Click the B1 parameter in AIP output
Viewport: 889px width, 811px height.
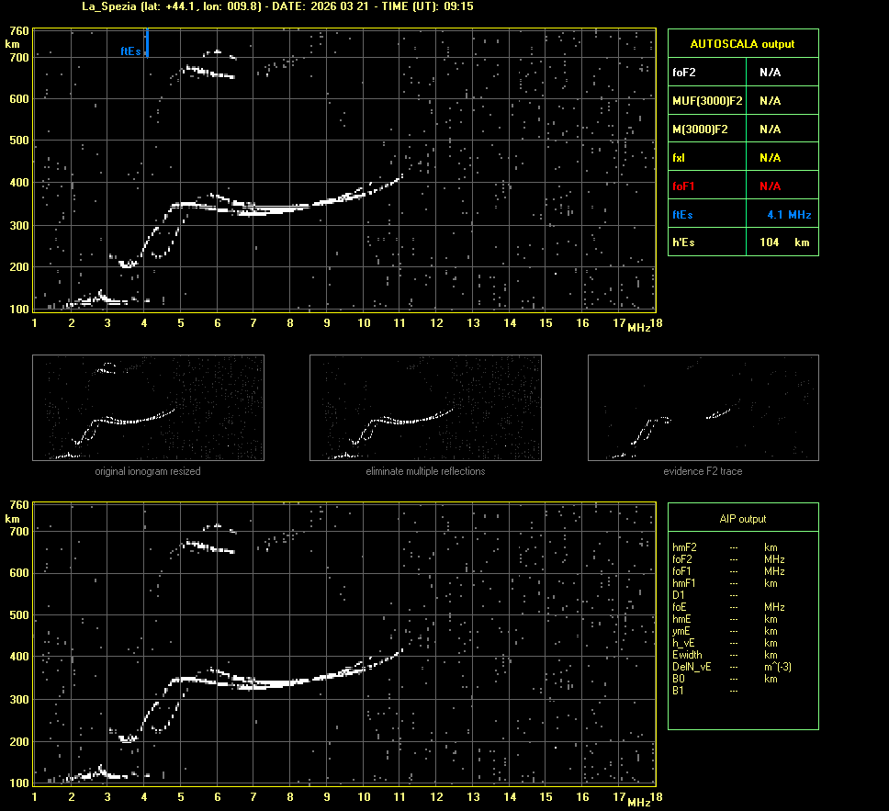pyautogui.click(x=678, y=691)
